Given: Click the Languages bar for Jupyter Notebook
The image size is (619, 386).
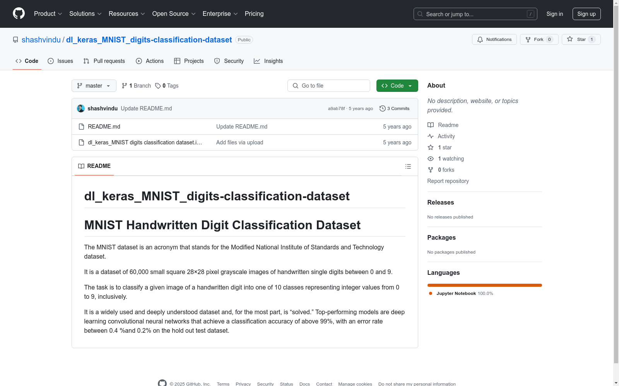Looking at the screenshot, I should click(485, 285).
